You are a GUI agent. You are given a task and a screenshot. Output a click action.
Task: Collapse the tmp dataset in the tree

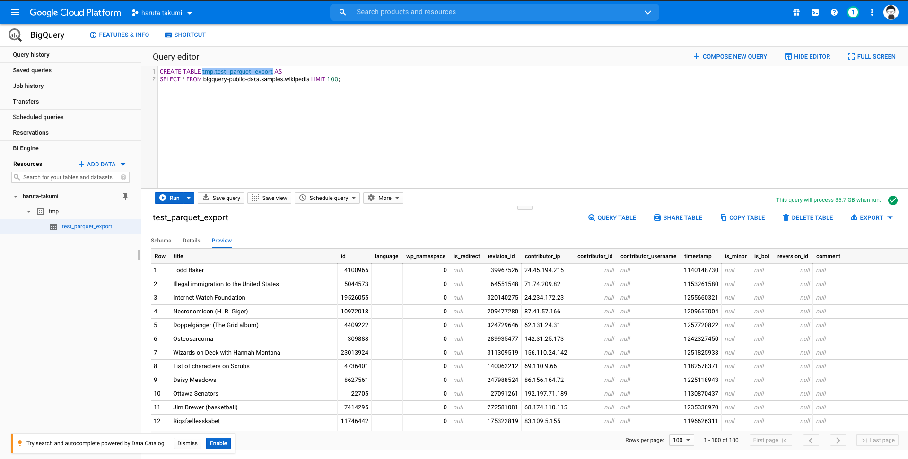(x=29, y=211)
